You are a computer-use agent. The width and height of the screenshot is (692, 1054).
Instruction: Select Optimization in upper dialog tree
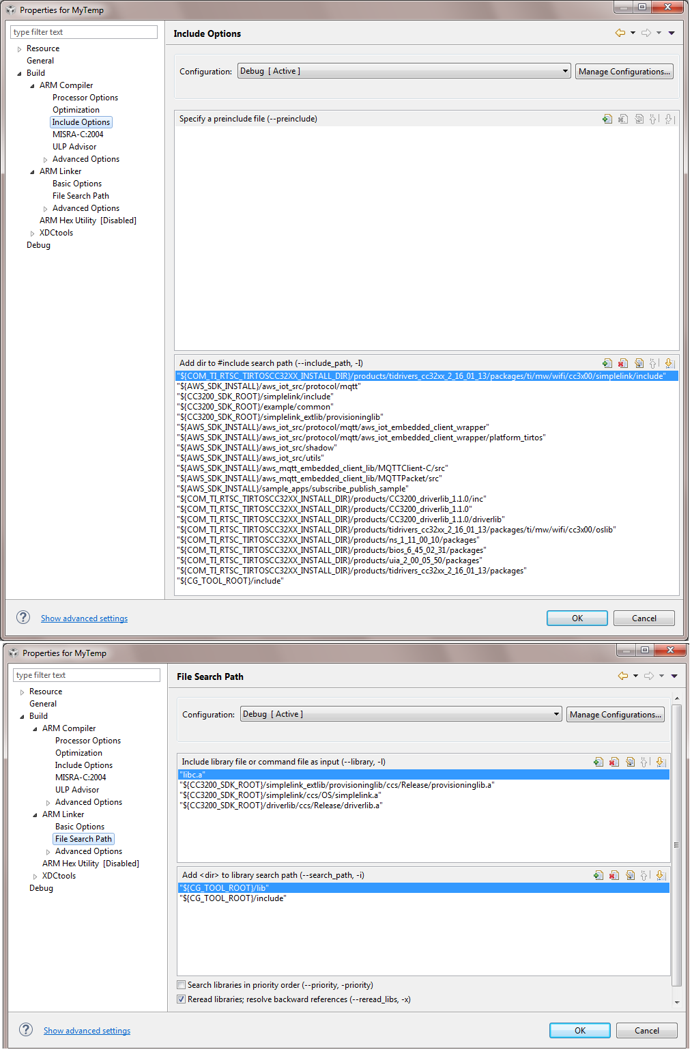[76, 110]
